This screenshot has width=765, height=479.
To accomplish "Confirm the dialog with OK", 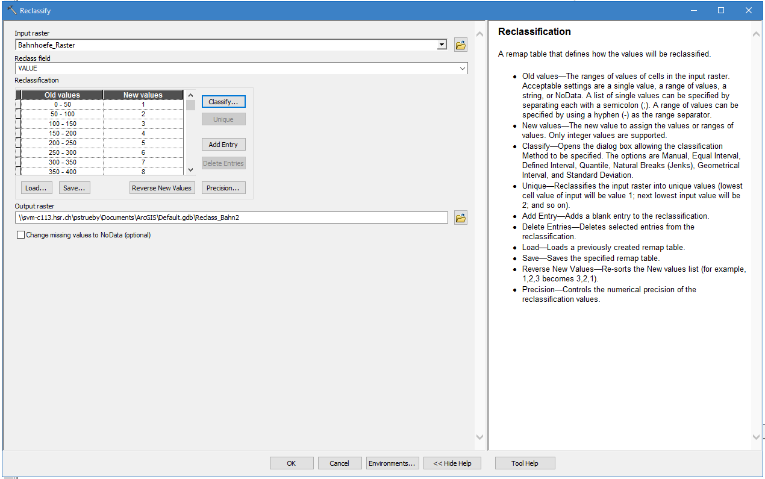I will 292,463.
